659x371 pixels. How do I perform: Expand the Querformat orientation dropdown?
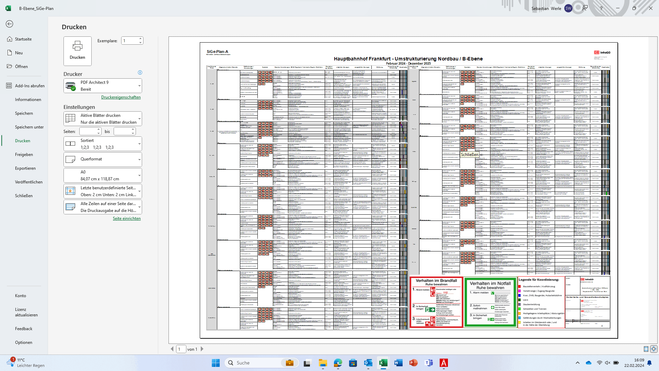click(x=103, y=159)
